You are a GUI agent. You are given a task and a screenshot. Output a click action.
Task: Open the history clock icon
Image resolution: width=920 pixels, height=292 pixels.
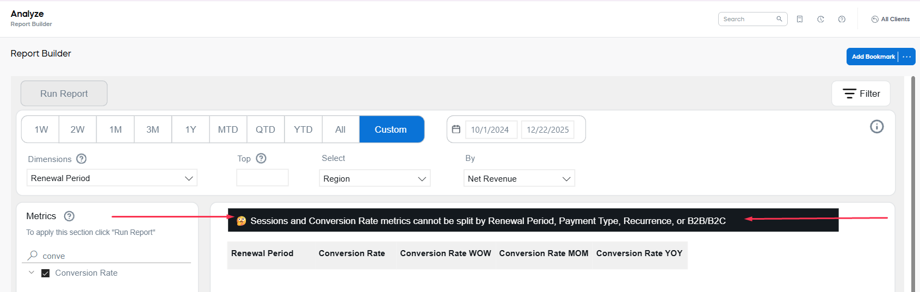coord(820,19)
